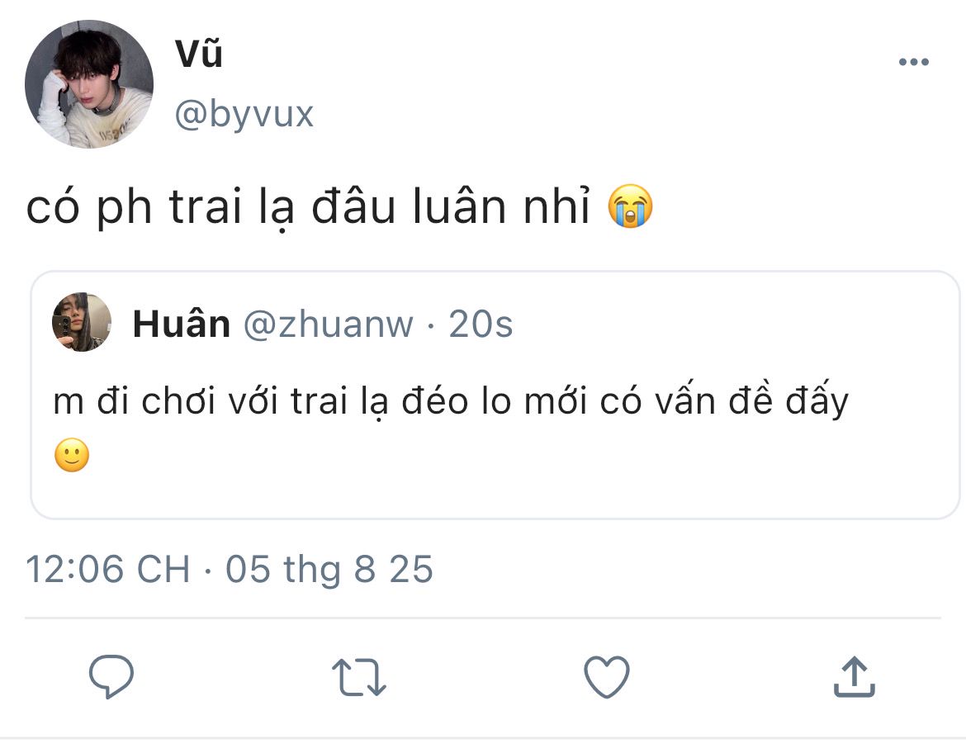This screenshot has height=753, width=966.
Task: Open the three-dot more options menu
Action: pos(913,62)
